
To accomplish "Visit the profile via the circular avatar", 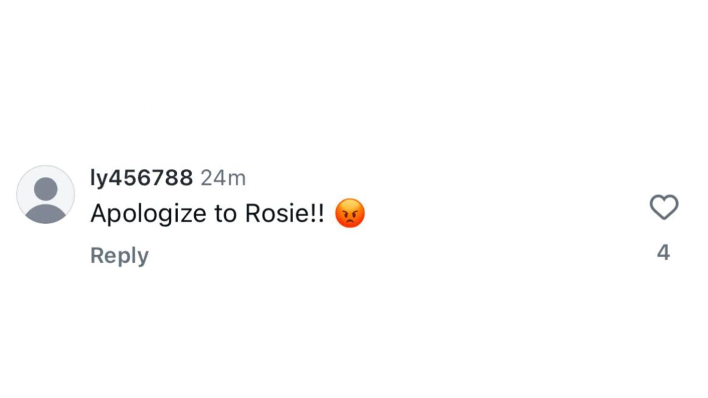I will [45, 194].
